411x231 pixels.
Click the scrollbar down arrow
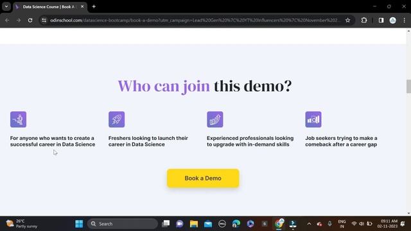(408, 214)
